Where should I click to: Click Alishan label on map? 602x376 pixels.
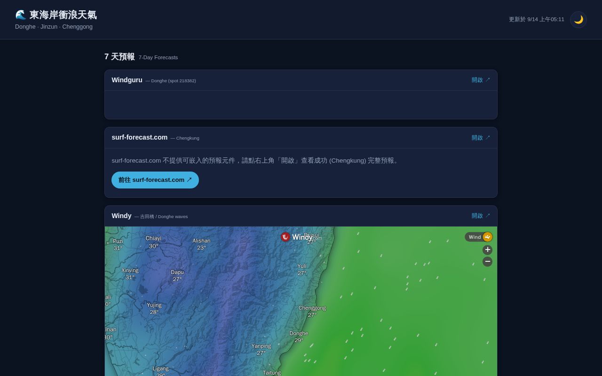(x=201, y=241)
